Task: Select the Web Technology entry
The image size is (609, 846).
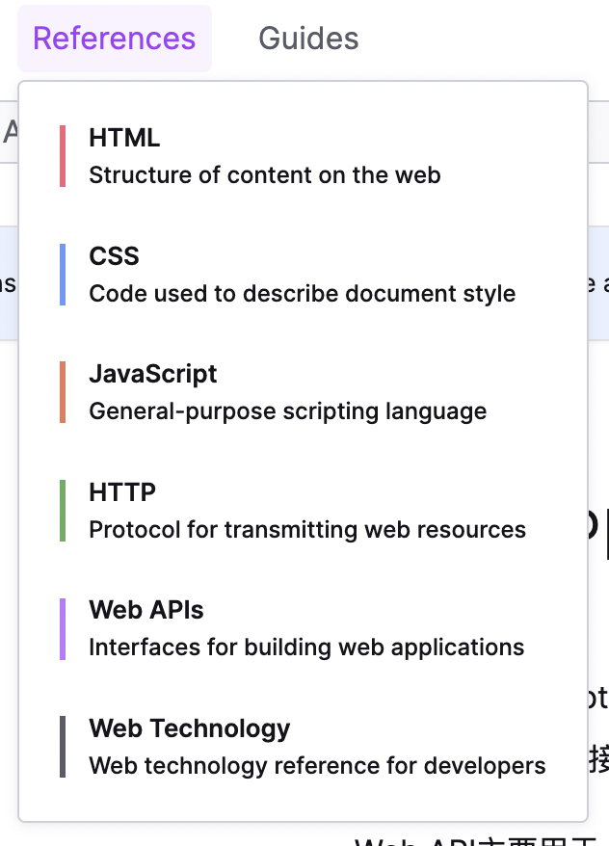Action: click(x=190, y=728)
